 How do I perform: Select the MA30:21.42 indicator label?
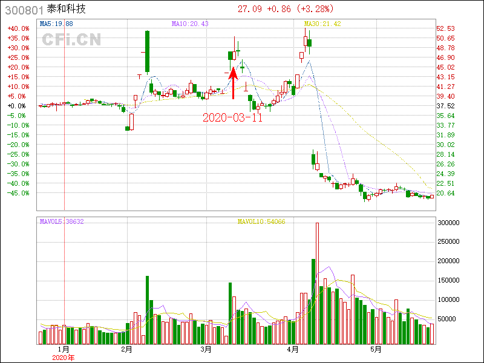[x=322, y=24]
